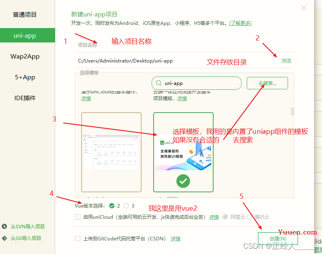Click the 从Git导入项目 link

(26, 238)
